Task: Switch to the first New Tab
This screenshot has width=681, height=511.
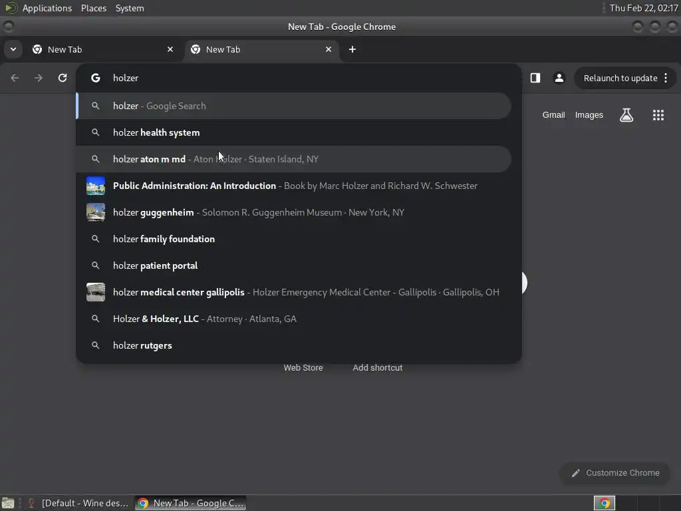Action: click(104, 49)
